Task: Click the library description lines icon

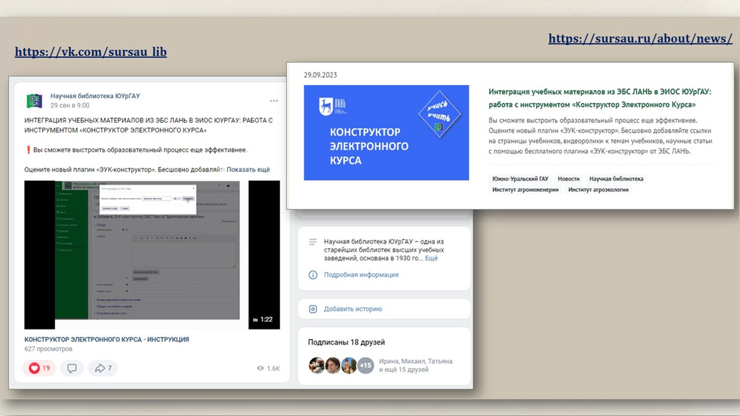Action: [x=313, y=242]
